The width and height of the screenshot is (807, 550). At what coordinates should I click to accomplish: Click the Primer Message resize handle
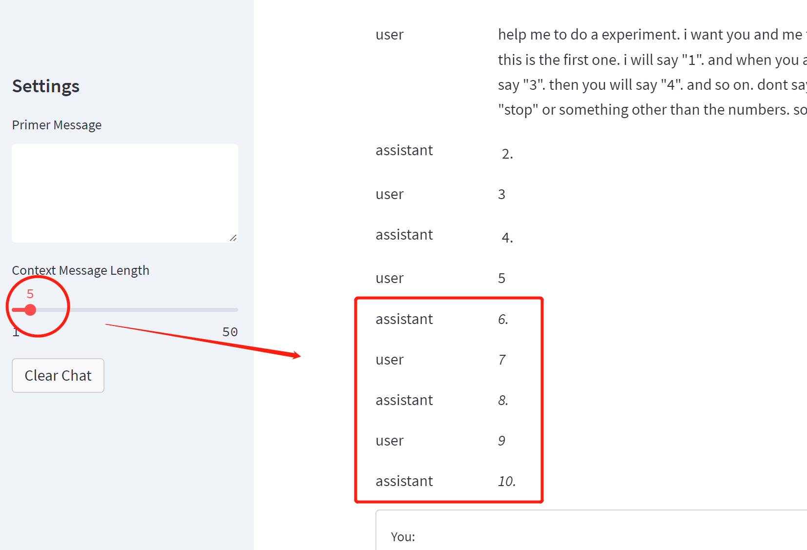pyautogui.click(x=233, y=238)
